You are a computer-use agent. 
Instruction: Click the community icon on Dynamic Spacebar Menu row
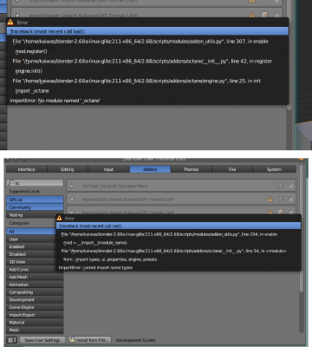(x=280, y=186)
